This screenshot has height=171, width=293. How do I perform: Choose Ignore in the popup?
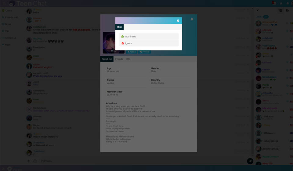[148, 44]
